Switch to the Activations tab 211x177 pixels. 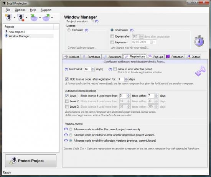click(112, 57)
